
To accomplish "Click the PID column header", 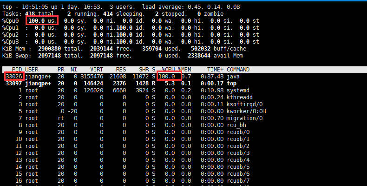I will 16,69.
